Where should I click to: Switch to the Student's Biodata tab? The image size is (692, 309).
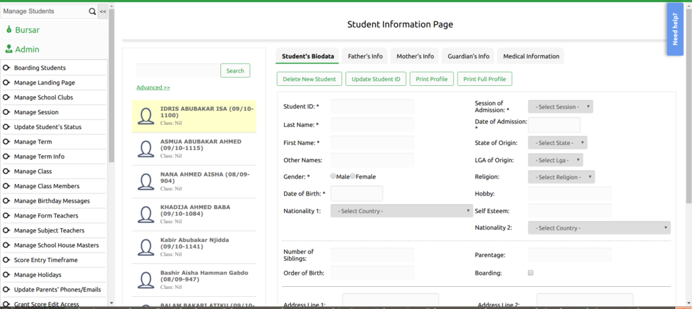308,56
